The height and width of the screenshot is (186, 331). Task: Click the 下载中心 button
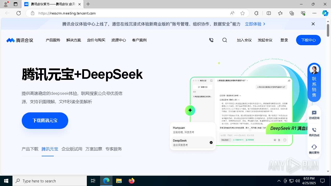point(309,40)
